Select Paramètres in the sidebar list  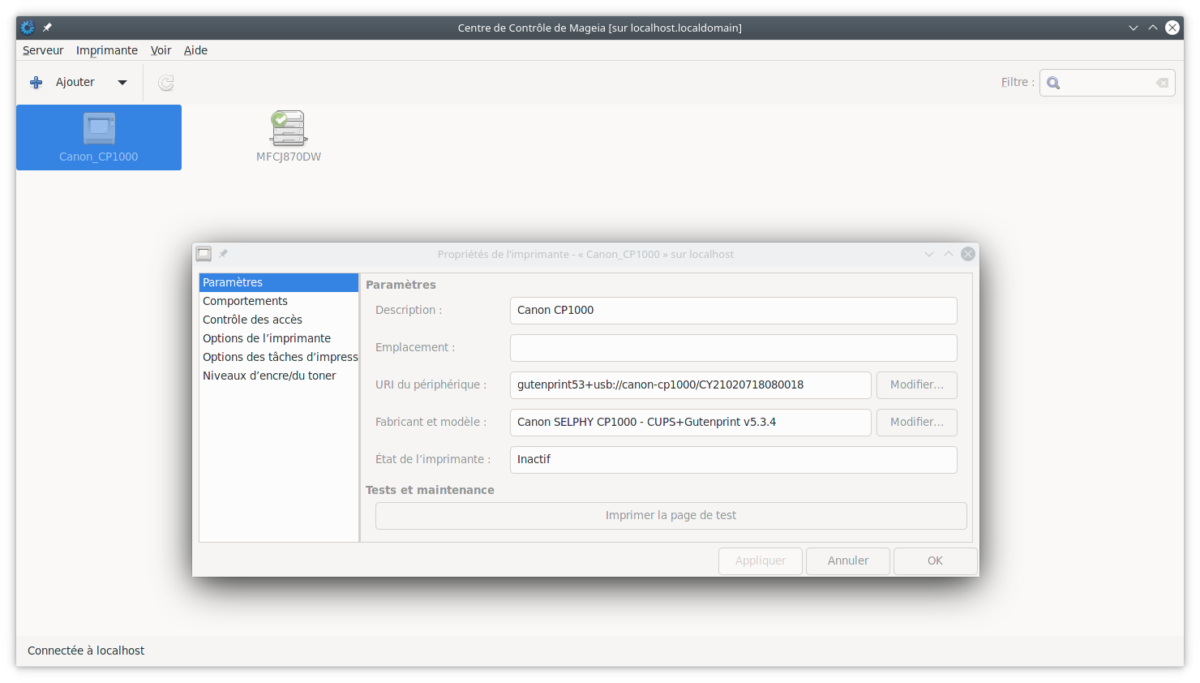[x=279, y=282]
